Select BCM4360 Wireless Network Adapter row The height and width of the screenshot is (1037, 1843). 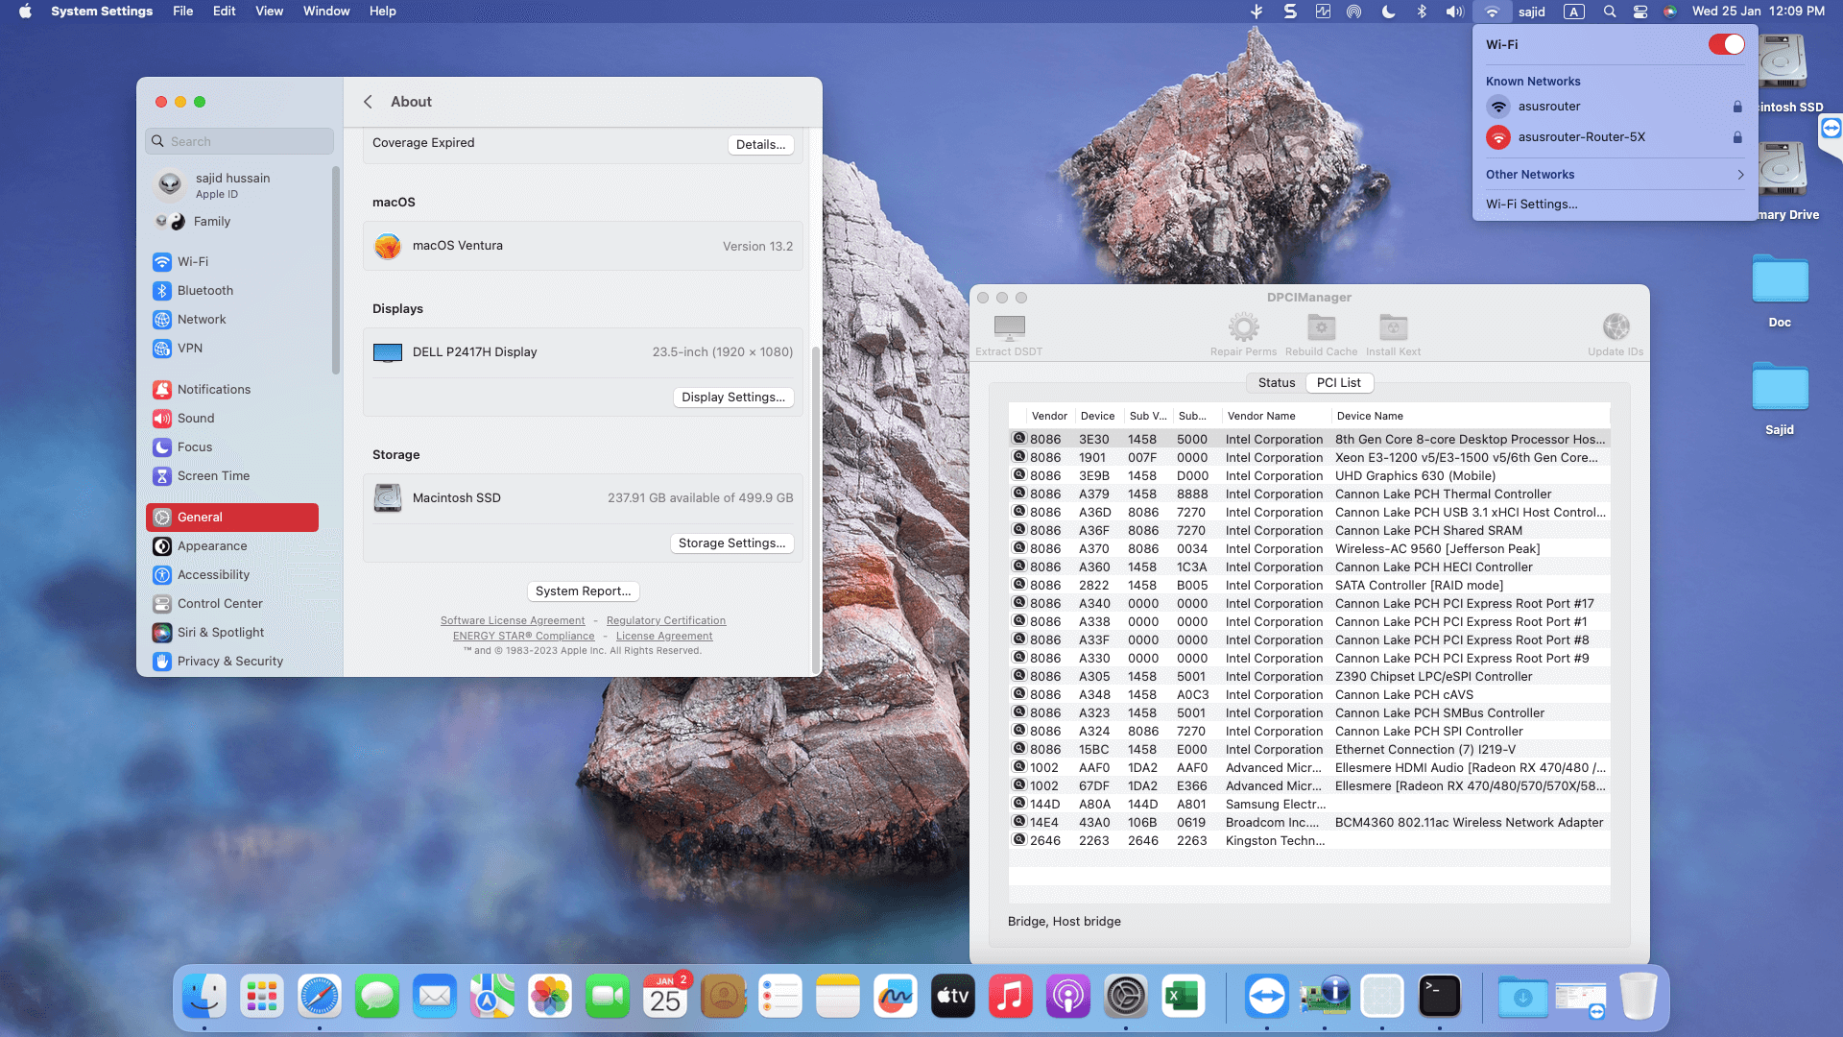coord(1309,822)
